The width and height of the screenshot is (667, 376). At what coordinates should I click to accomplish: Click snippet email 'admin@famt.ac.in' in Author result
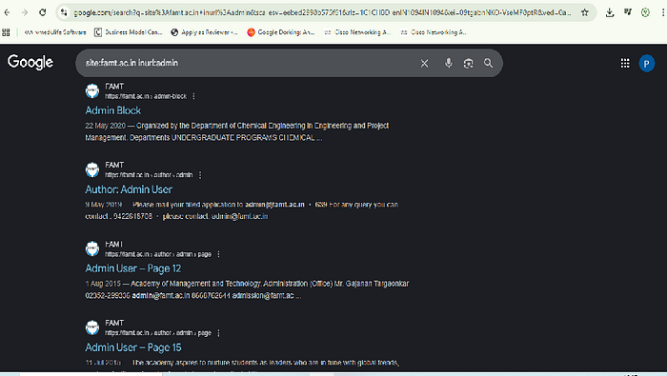(274, 205)
